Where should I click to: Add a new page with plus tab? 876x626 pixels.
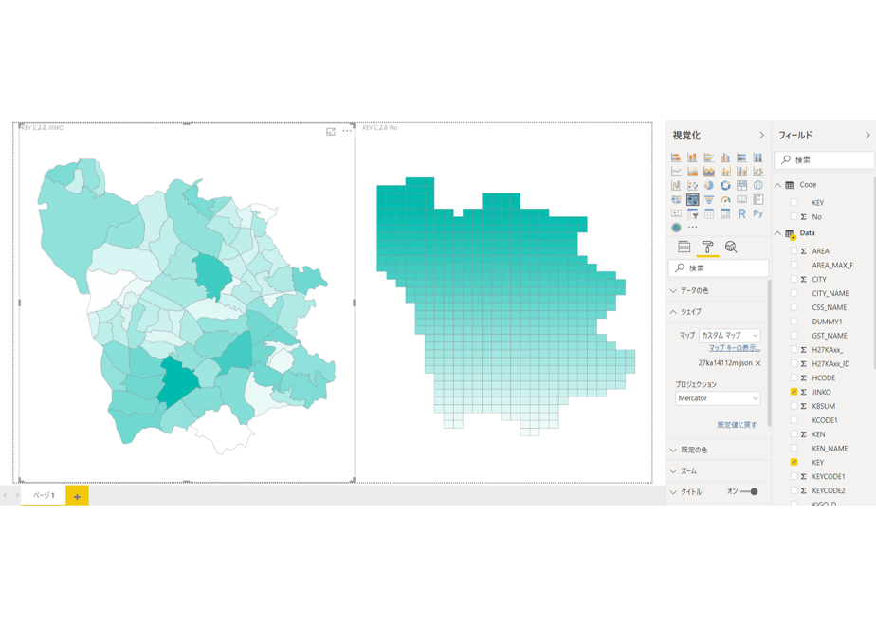(77, 496)
